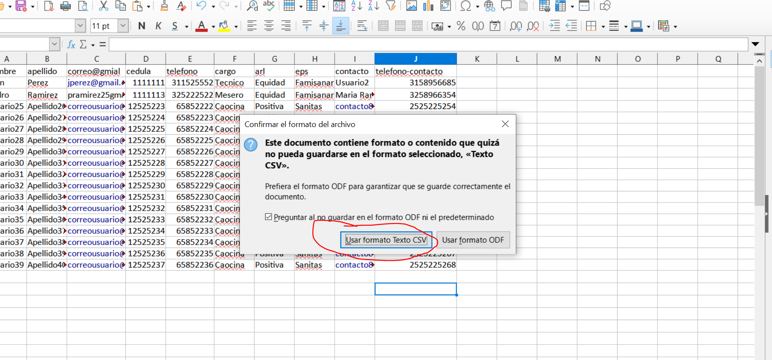This screenshot has width=772, height=360.
Task: Toggle Underline S formatting
Action: click(175, 26)
